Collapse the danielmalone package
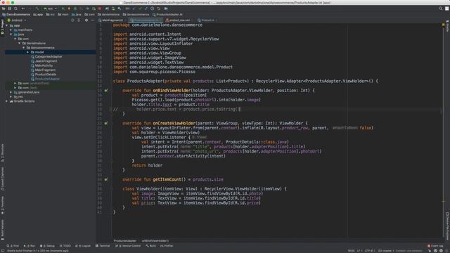 [19, 44]
